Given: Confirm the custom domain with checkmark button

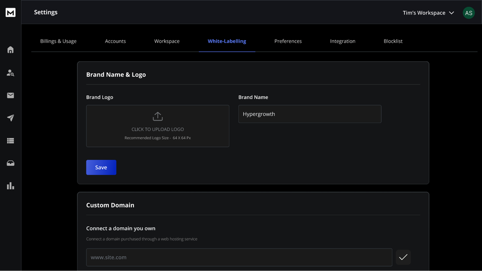Looking at the screenshot, I should tap(403, 257).
